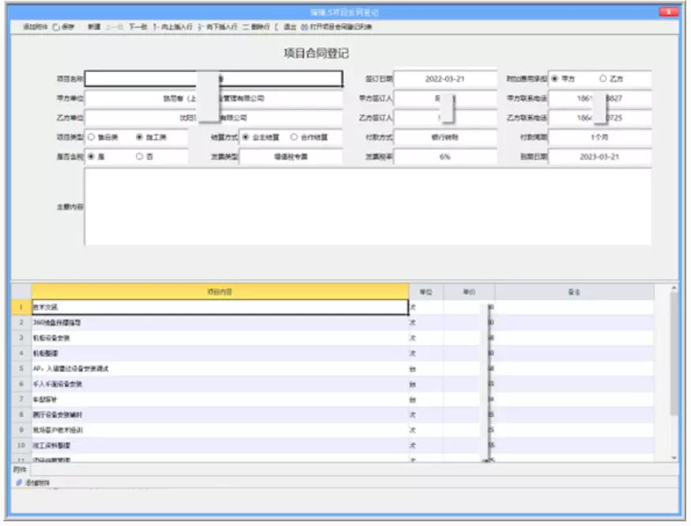Insert a row below with 向下插入行
Screen dimensions: 691x526
pos(218,27)
